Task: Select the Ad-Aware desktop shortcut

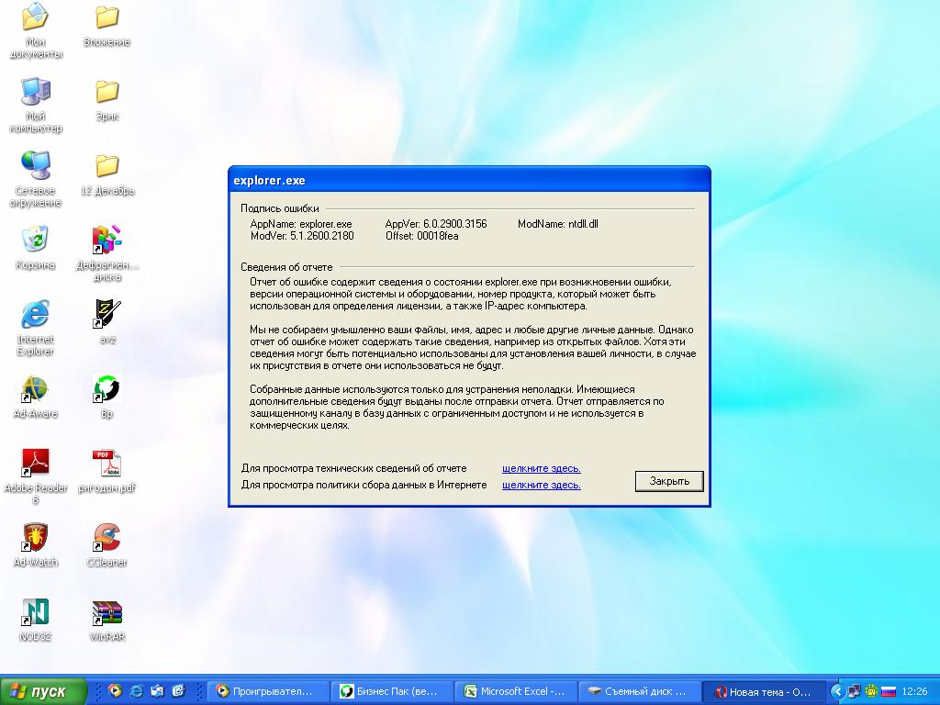Action: (35, 389)
